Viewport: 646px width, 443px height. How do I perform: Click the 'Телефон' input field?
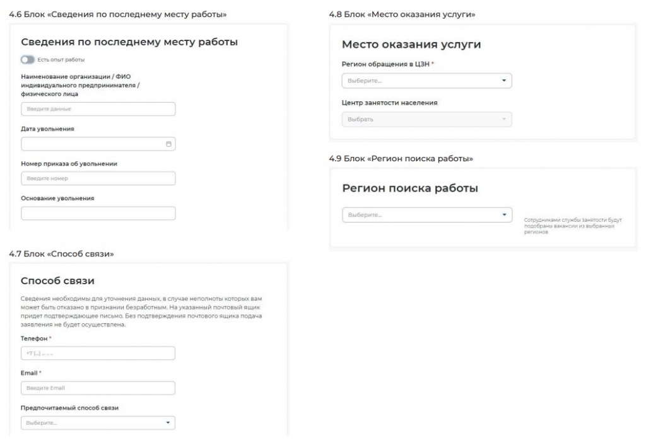coord(98,354)
